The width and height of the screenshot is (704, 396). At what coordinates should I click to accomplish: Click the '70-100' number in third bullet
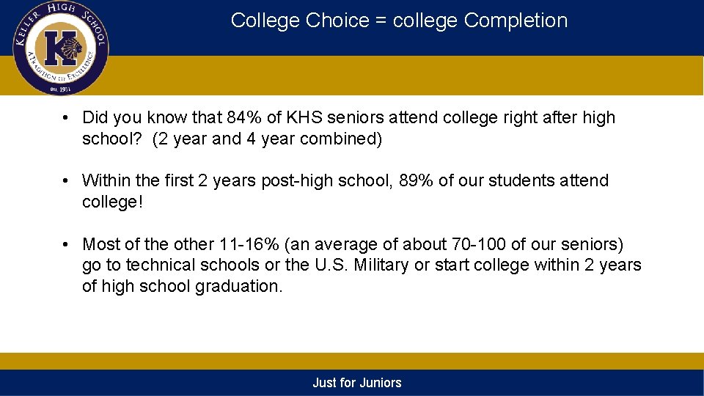point(479,244)
